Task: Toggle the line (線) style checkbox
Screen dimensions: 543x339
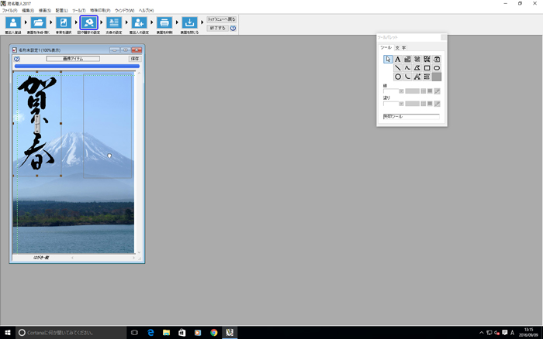Action: (x=402, y=91)
